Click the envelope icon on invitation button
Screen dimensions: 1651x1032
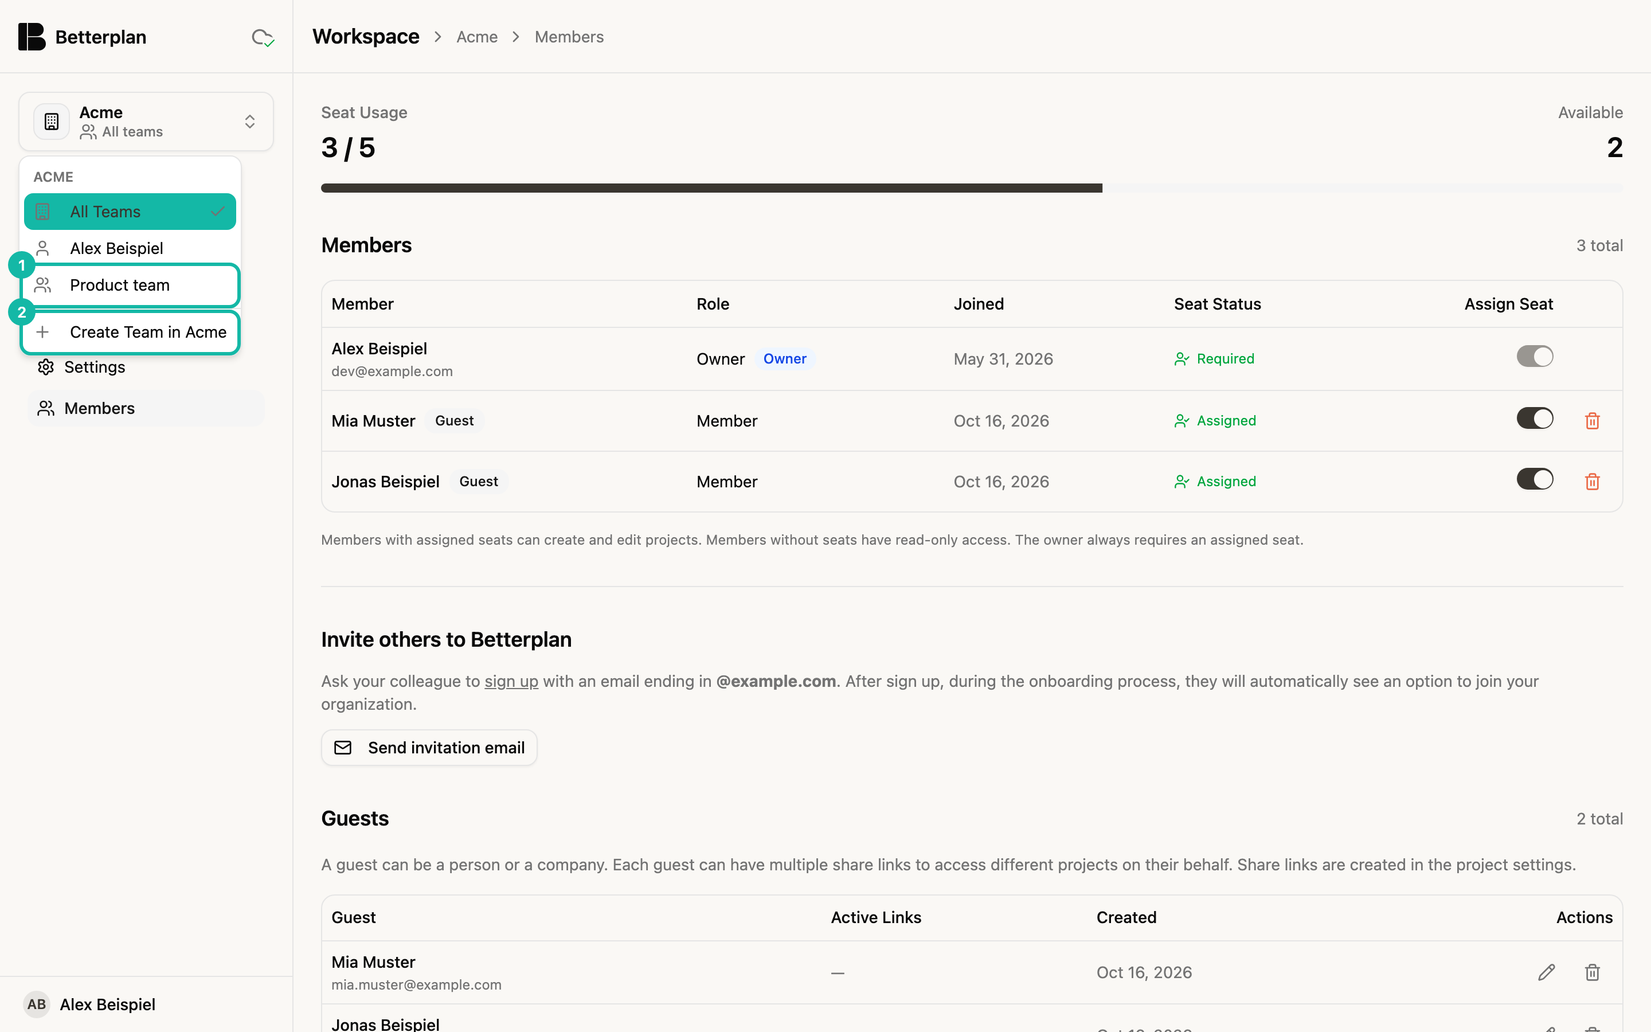coord(342,748)
